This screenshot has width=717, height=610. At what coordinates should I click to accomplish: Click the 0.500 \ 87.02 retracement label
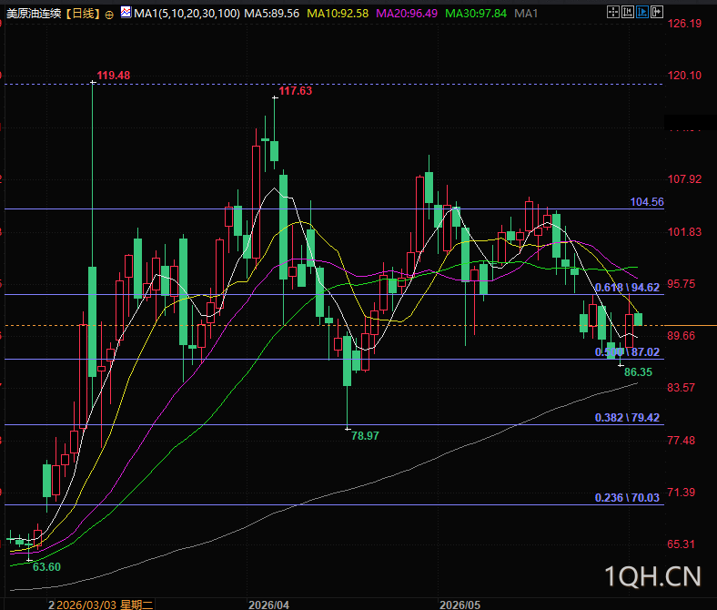pos(627,352)
